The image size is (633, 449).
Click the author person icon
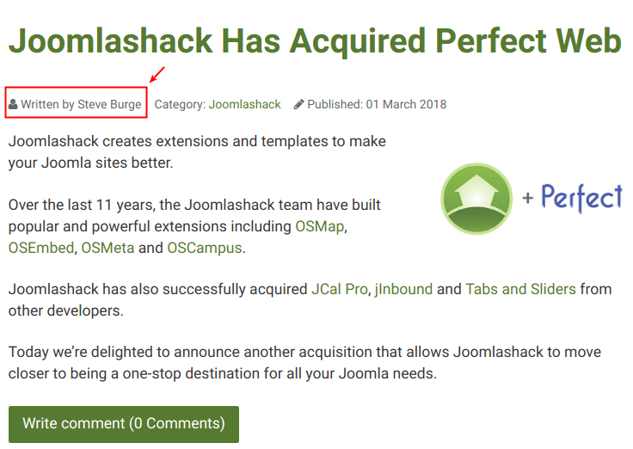pos(13,104)
